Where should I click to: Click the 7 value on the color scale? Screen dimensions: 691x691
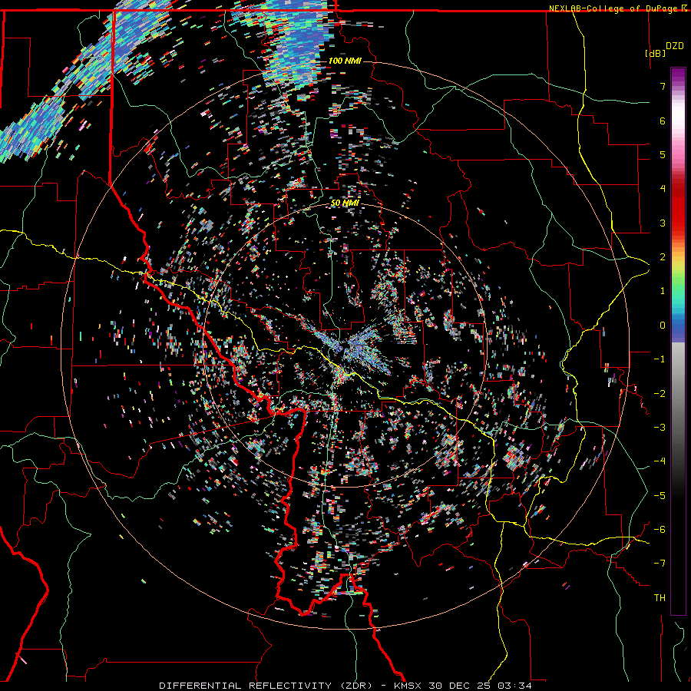click(663, 86)
